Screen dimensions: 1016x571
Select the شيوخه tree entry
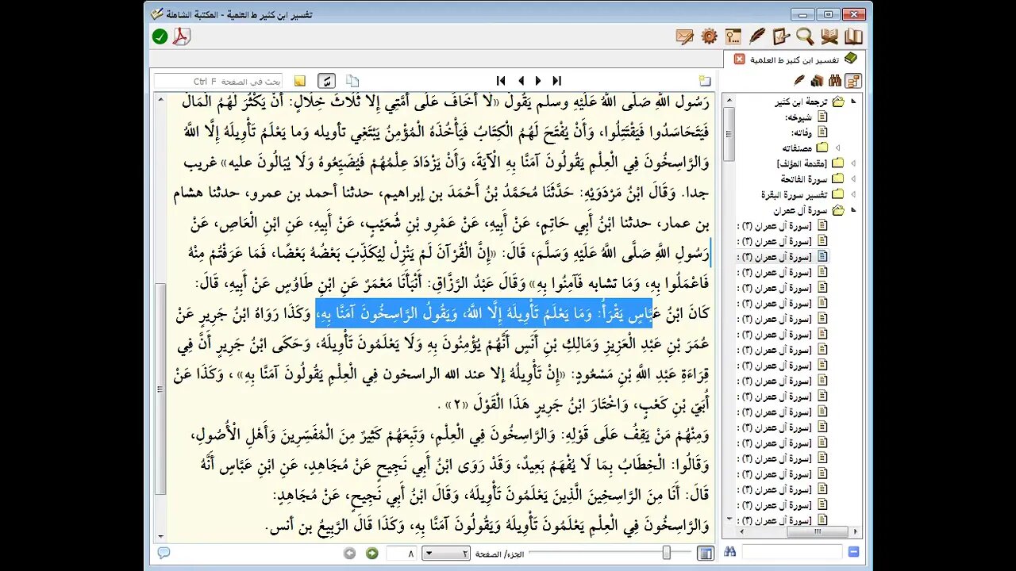(797, 117)
